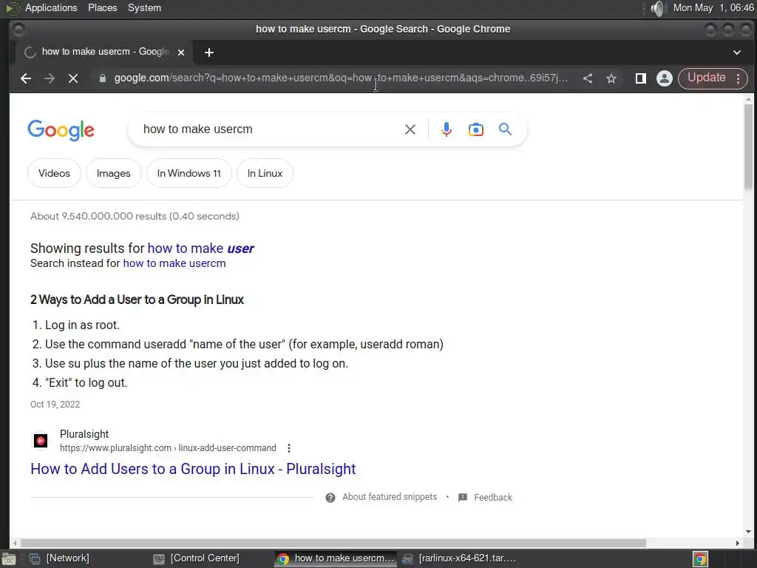Click the address bar URL text
Screen dimensions: 757x568
pos(341,78)
